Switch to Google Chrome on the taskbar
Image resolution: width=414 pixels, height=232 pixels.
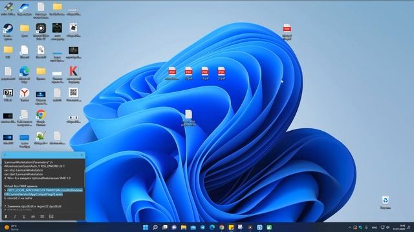(222, 227)
